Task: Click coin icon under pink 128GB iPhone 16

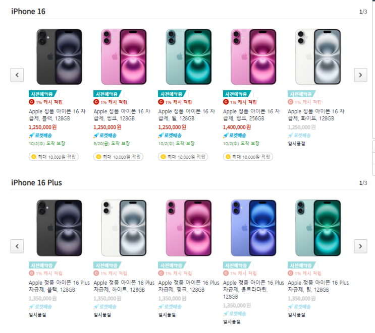Action: [98, 157]
